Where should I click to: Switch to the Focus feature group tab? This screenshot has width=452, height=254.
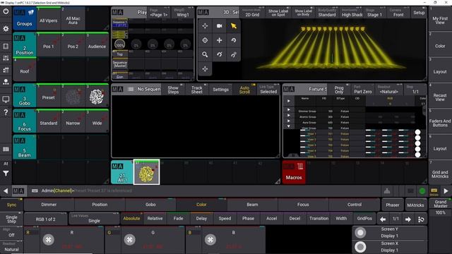[303, 205]
